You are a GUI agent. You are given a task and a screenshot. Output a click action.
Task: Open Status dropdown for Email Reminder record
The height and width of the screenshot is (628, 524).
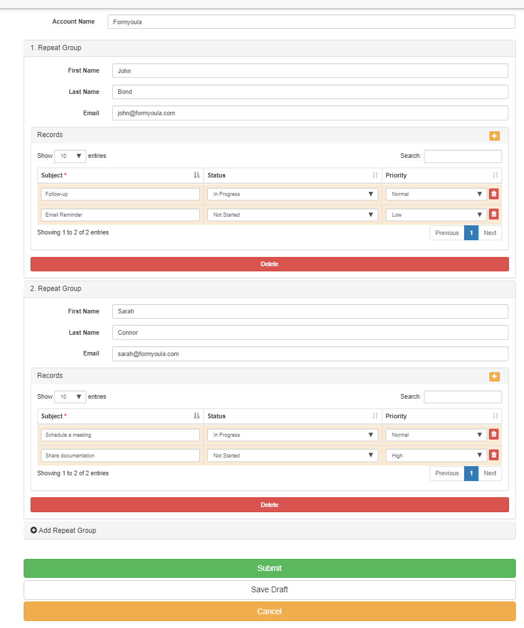(293, 215)
